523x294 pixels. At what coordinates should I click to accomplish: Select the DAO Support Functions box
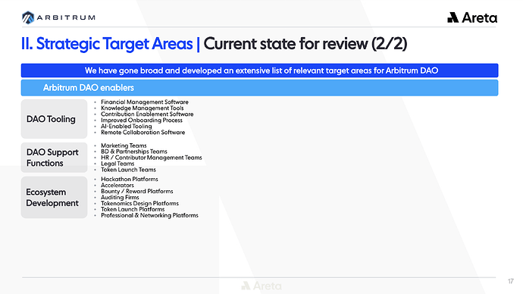point(54,158)
